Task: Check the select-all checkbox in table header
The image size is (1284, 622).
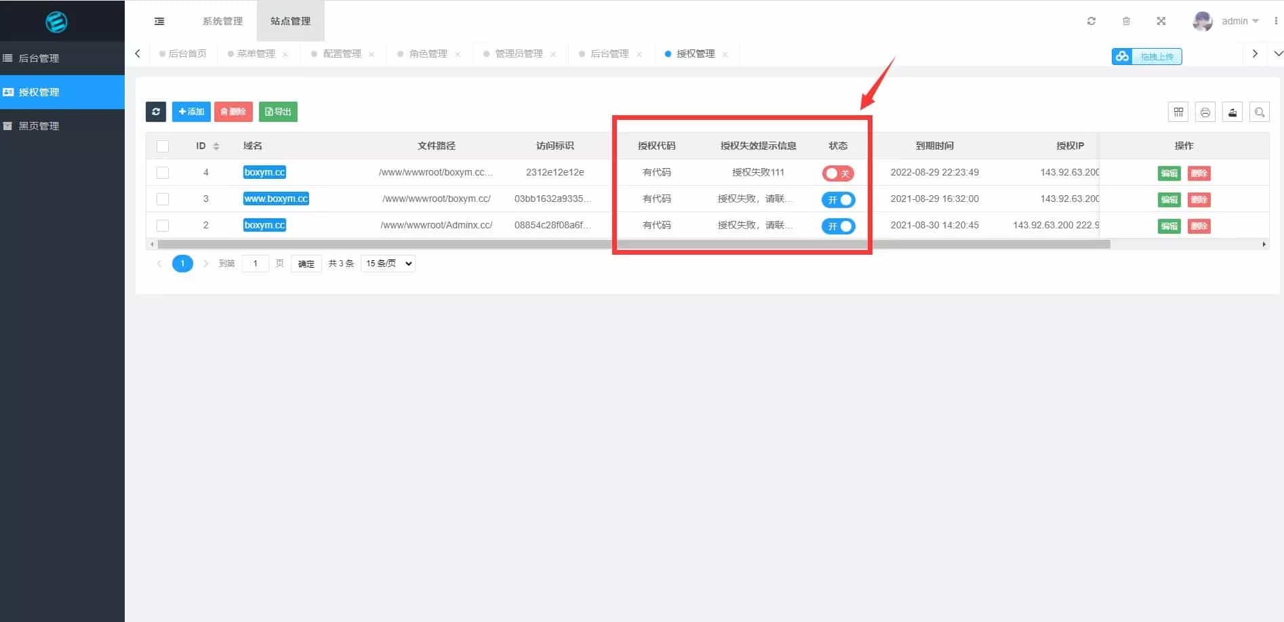Action: pyautogui.click(x=162, y=146)
